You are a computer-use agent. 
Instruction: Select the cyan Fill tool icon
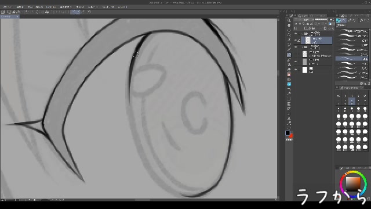[289, 84]
